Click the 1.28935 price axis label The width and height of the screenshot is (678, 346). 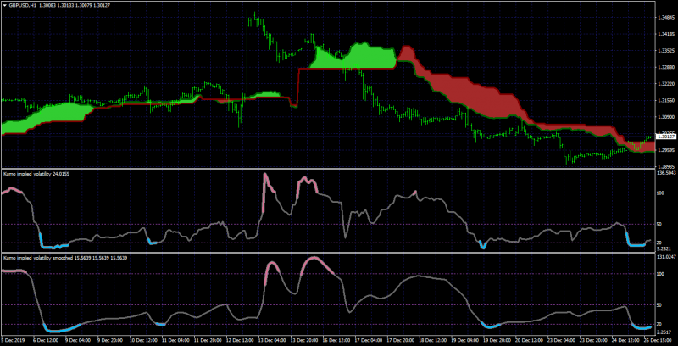pos(666,166)
